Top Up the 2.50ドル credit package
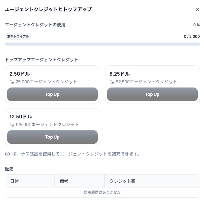 tap(52, 94)
